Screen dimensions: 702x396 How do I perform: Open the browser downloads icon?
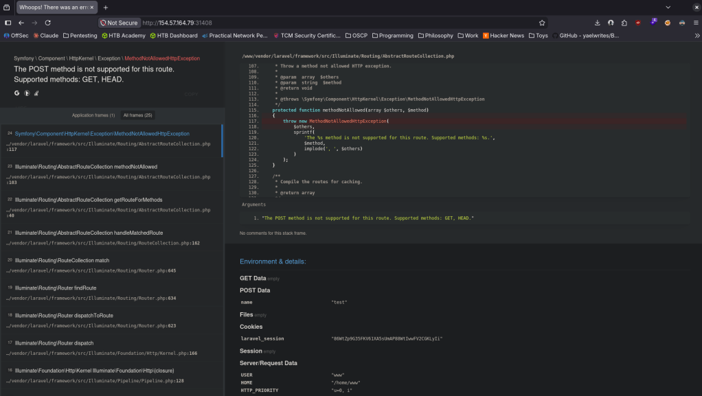pyautogui.click(x=597, y=23)
